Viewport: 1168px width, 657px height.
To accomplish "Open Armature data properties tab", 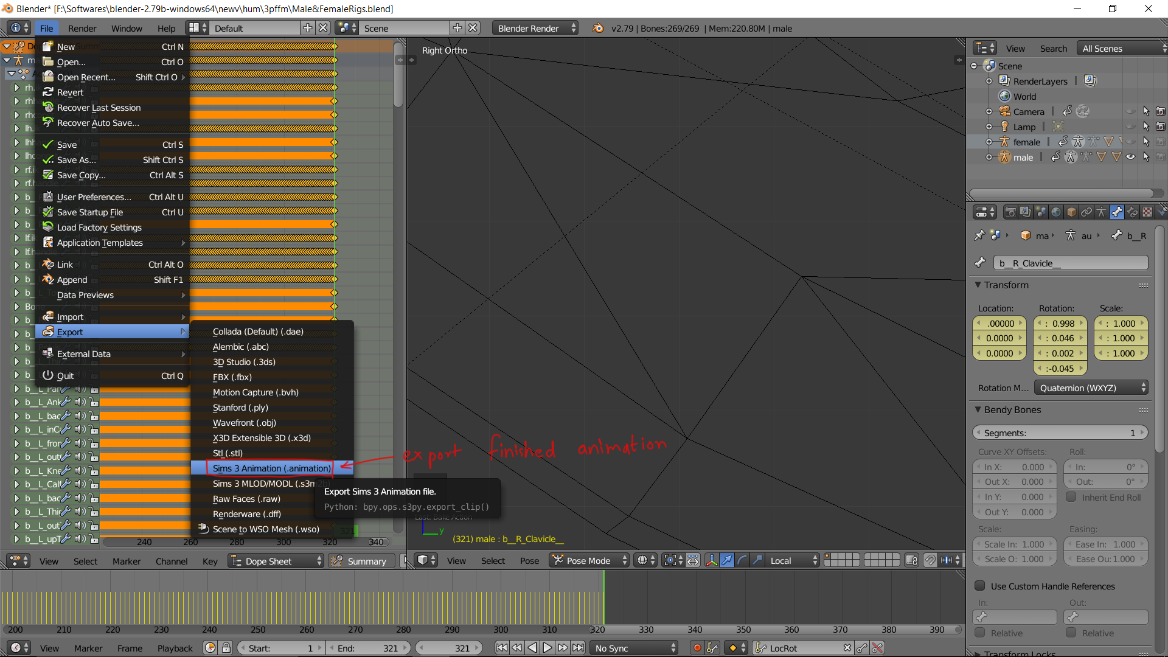I will coord(1102,212).
